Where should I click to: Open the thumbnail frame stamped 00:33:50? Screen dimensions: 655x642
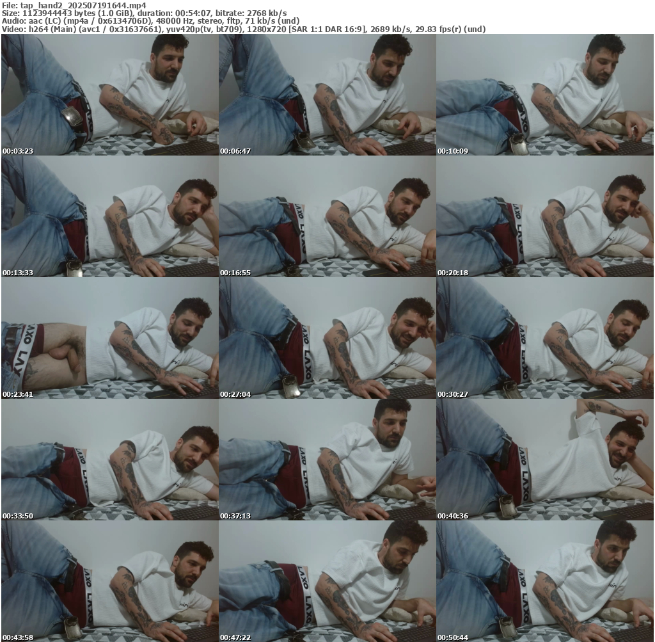tap(110, 460)
